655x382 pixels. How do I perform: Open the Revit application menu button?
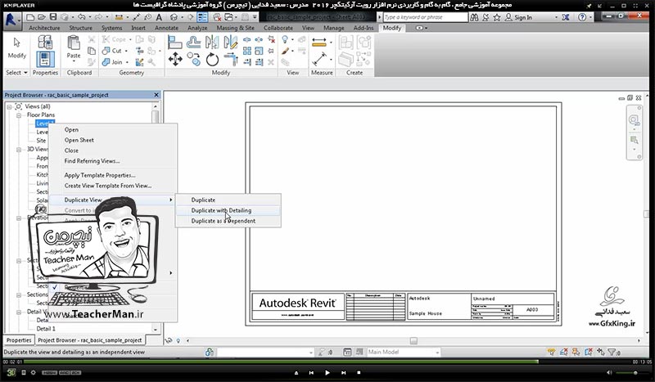[11, 20]
